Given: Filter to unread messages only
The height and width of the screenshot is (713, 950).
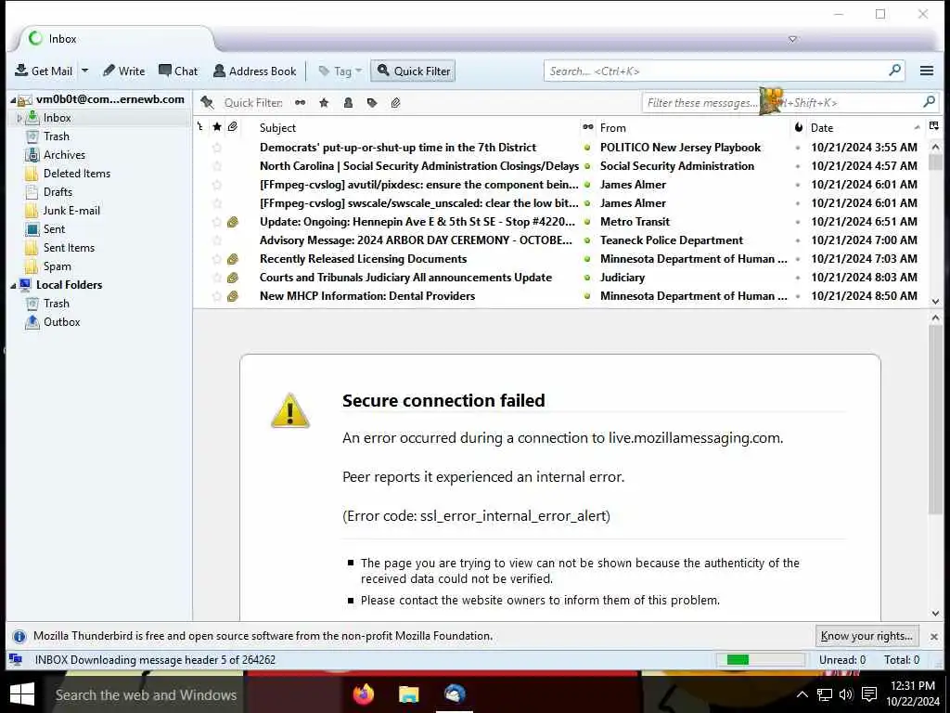Looking at the screenshot, I should tap(300, 102).
